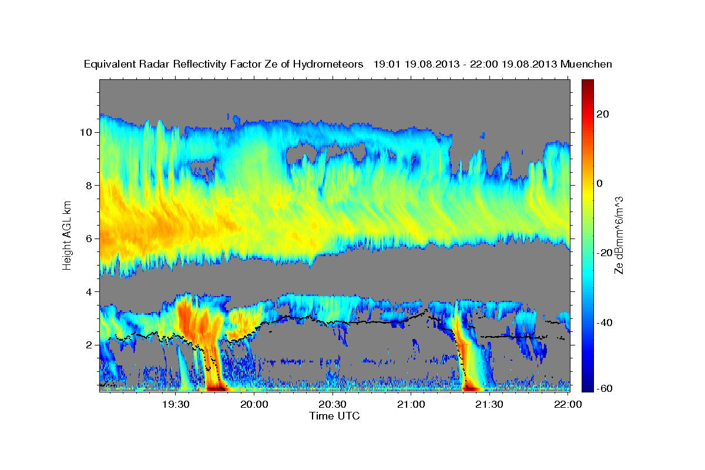Click the "Ze dBmm^6/m^3" colorbar unit label
The height and width of the screenshot is (470, 705).
click(619, 235)
